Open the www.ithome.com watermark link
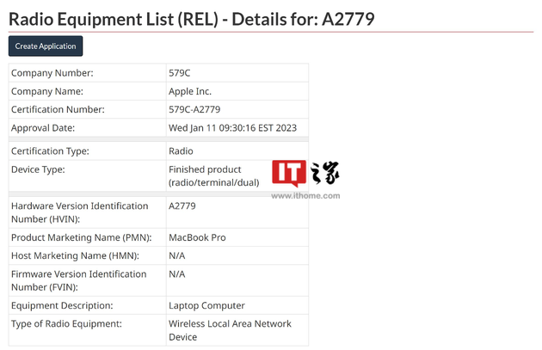This screenshot has height=350, width=542. (x=305, y=195)
